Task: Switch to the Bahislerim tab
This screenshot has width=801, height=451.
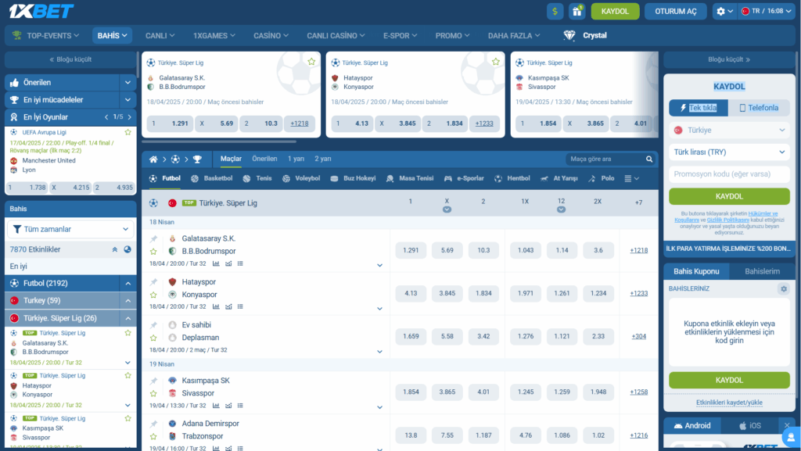Action: tap(762, 271)
